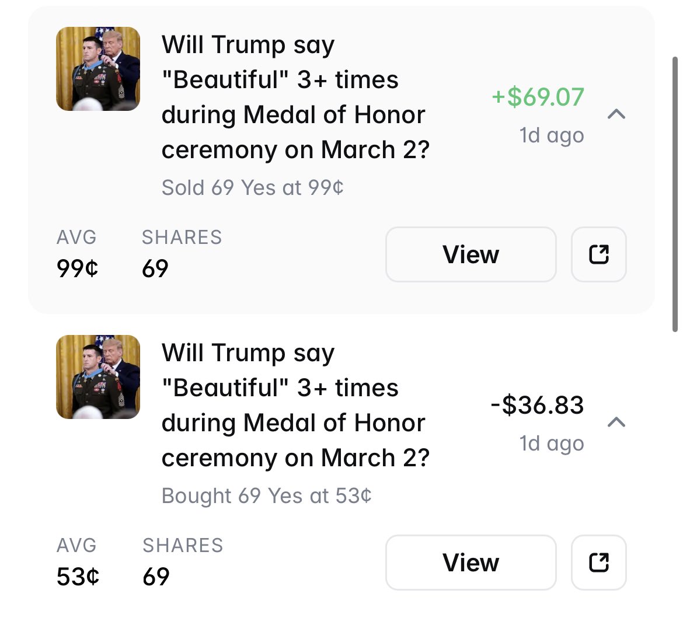The image size is (683, 618).
Task: Click the -$36.83 loss amount
Action: [x=537, y=405]
